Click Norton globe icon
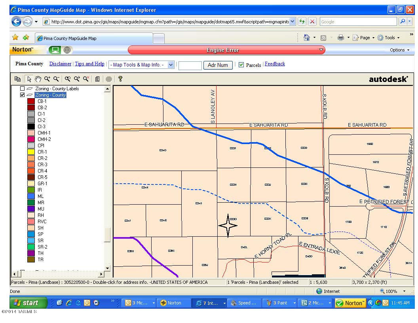Viewport: 418px width, 323px height. pyautogui.click(x=67, y=50)
